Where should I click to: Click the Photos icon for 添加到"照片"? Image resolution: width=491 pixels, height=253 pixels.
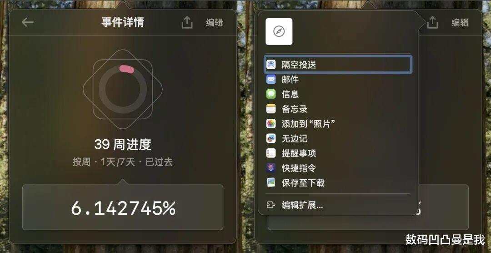coord(271,123)
